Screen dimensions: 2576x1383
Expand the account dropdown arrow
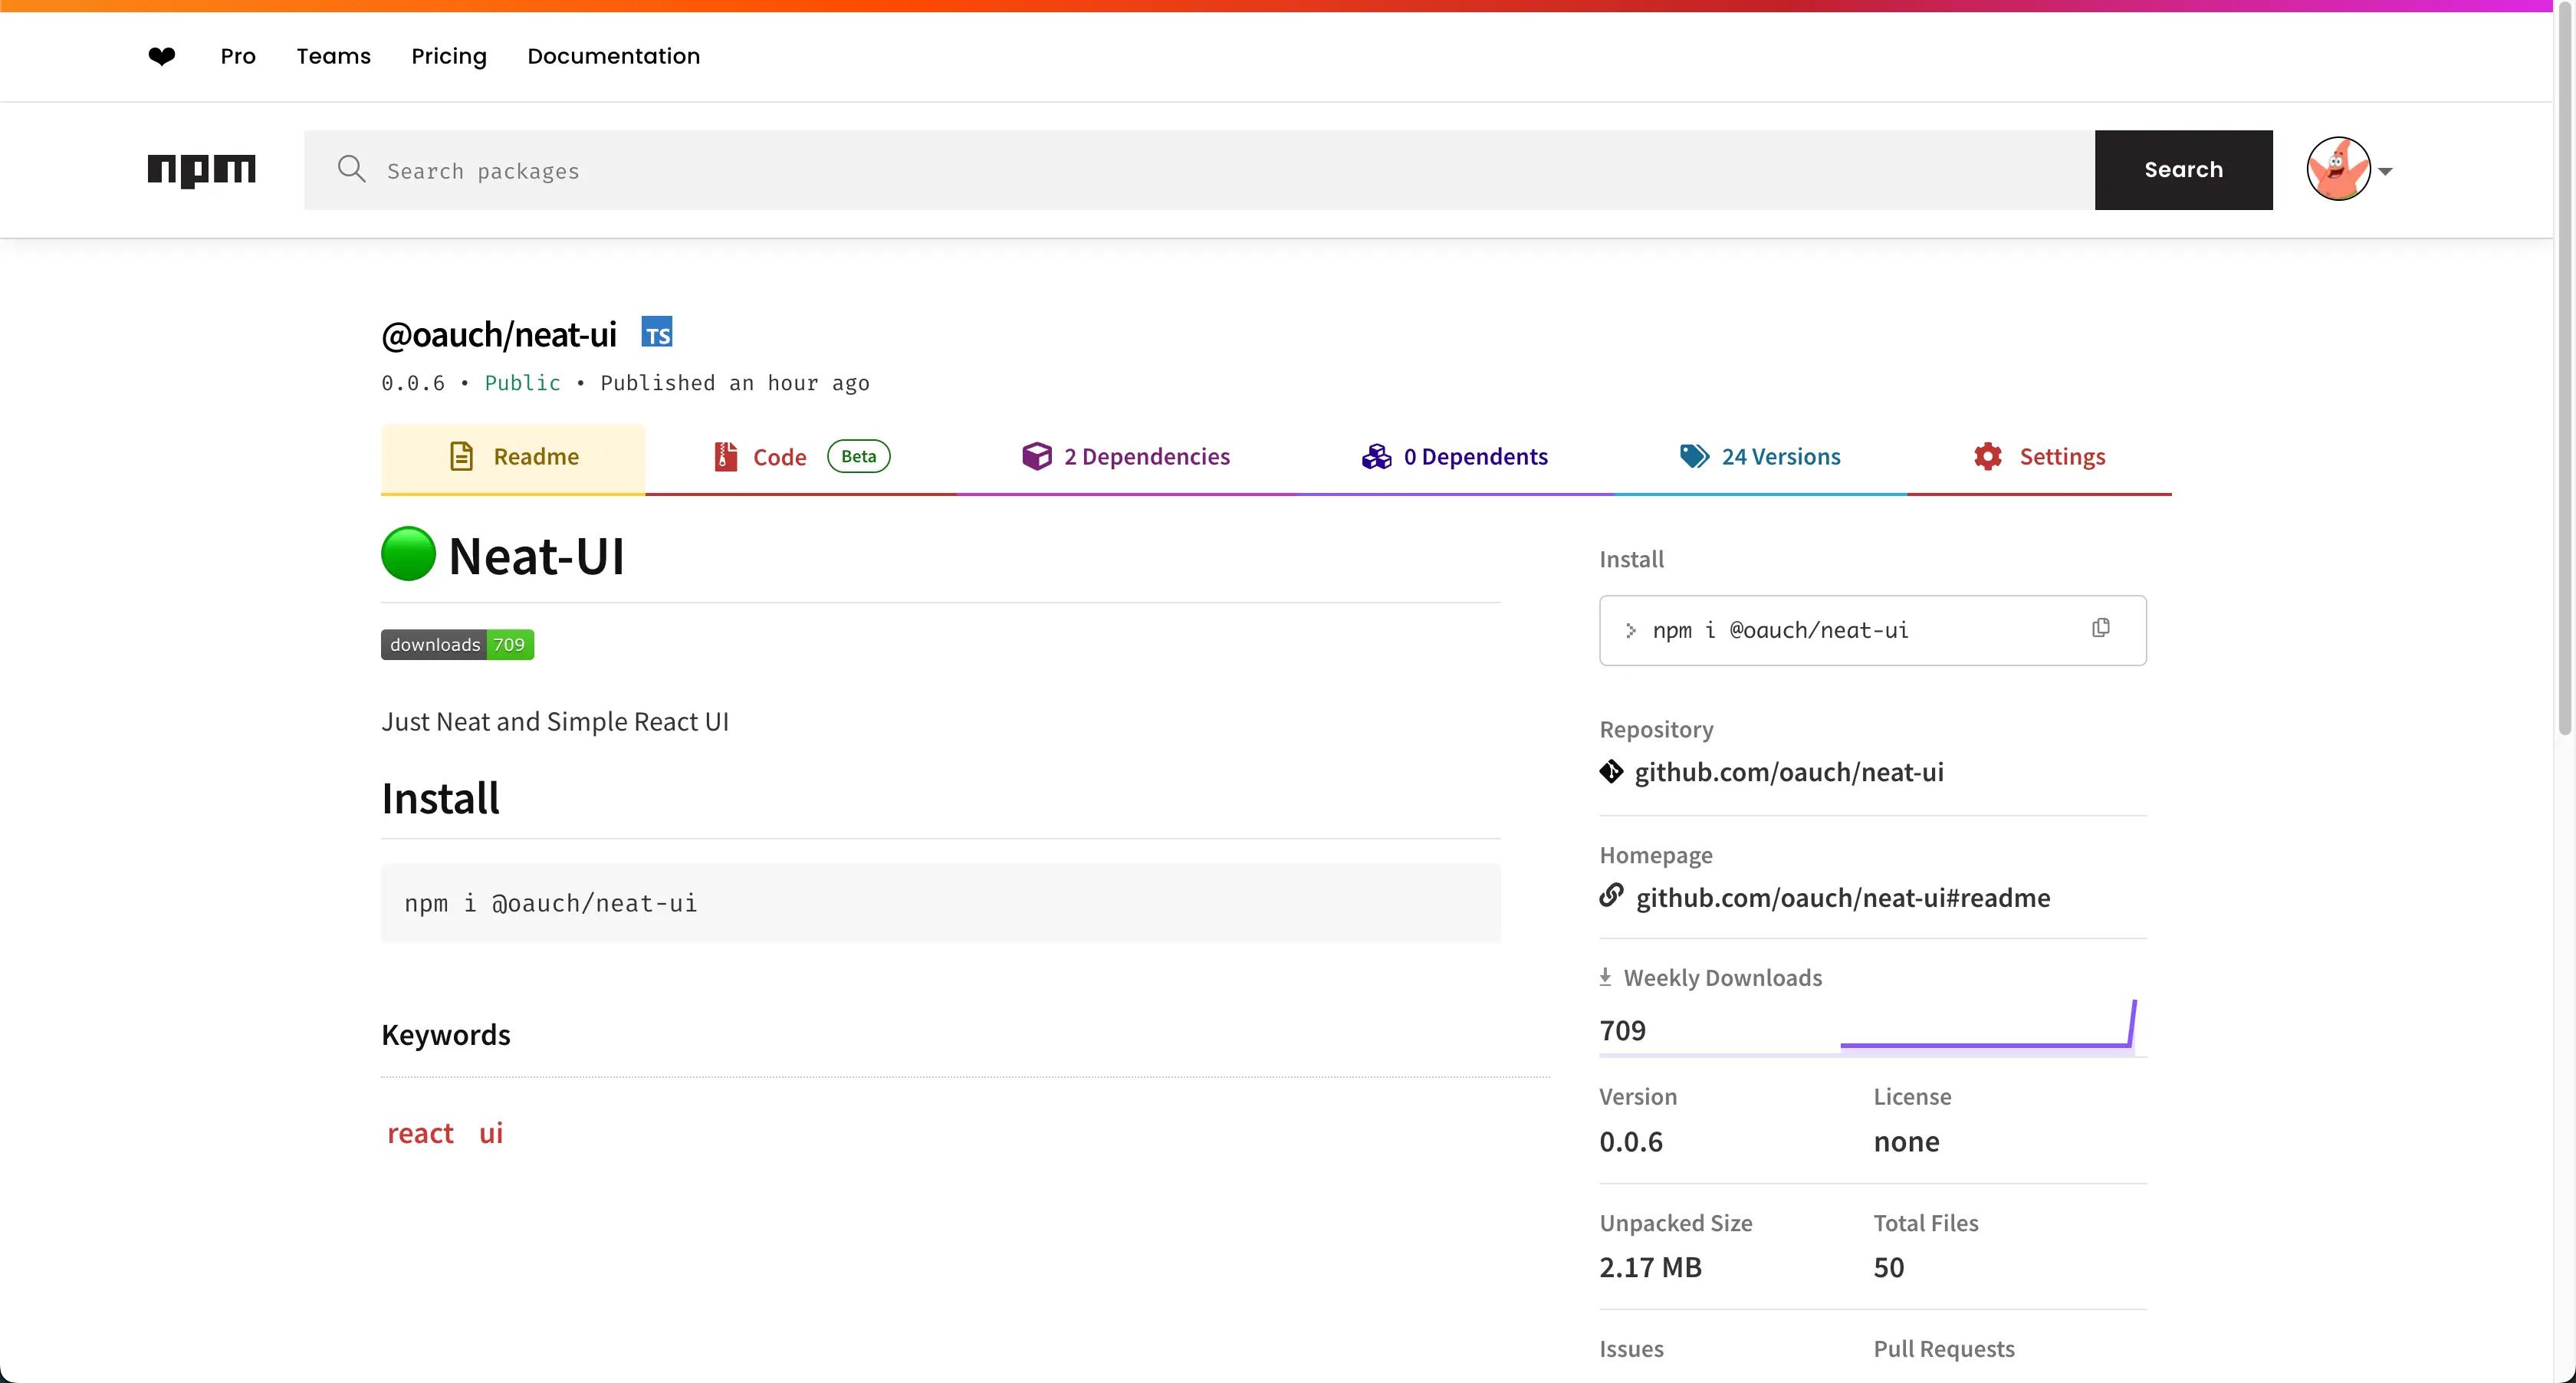coord(2385,171)
